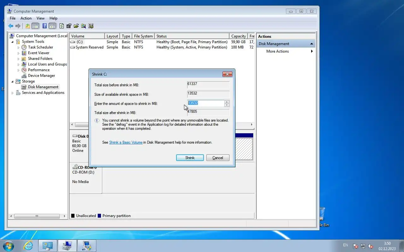Screen dimensions: 404x252
Task: Open the View menu
Action: pyautogui.click(x=40, y=18)
